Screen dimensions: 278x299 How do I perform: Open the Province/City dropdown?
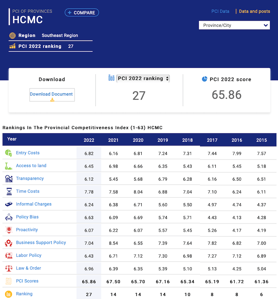[234, 26]
